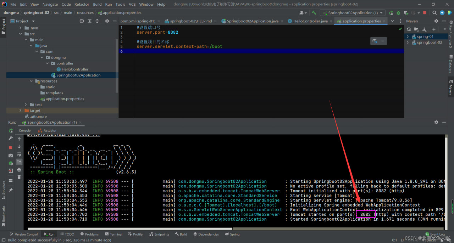Screen dimensions: 454x243
Task: Open the Problems tool window button
Action: [x=89, y=234]
